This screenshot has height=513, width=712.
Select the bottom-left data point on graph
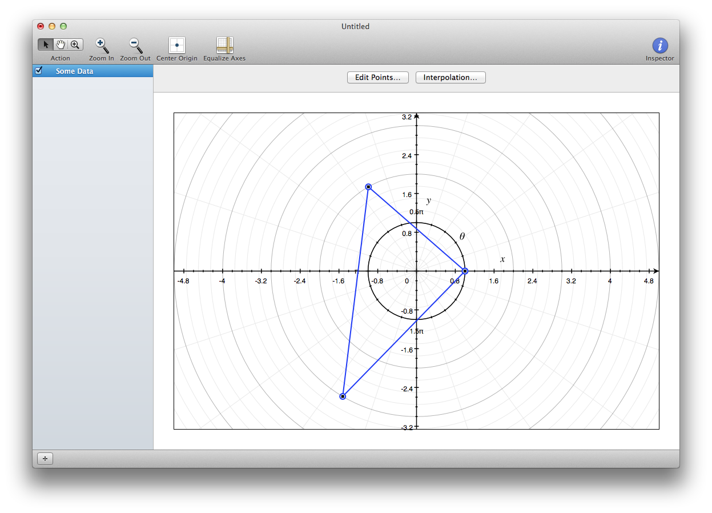point(343,396)
